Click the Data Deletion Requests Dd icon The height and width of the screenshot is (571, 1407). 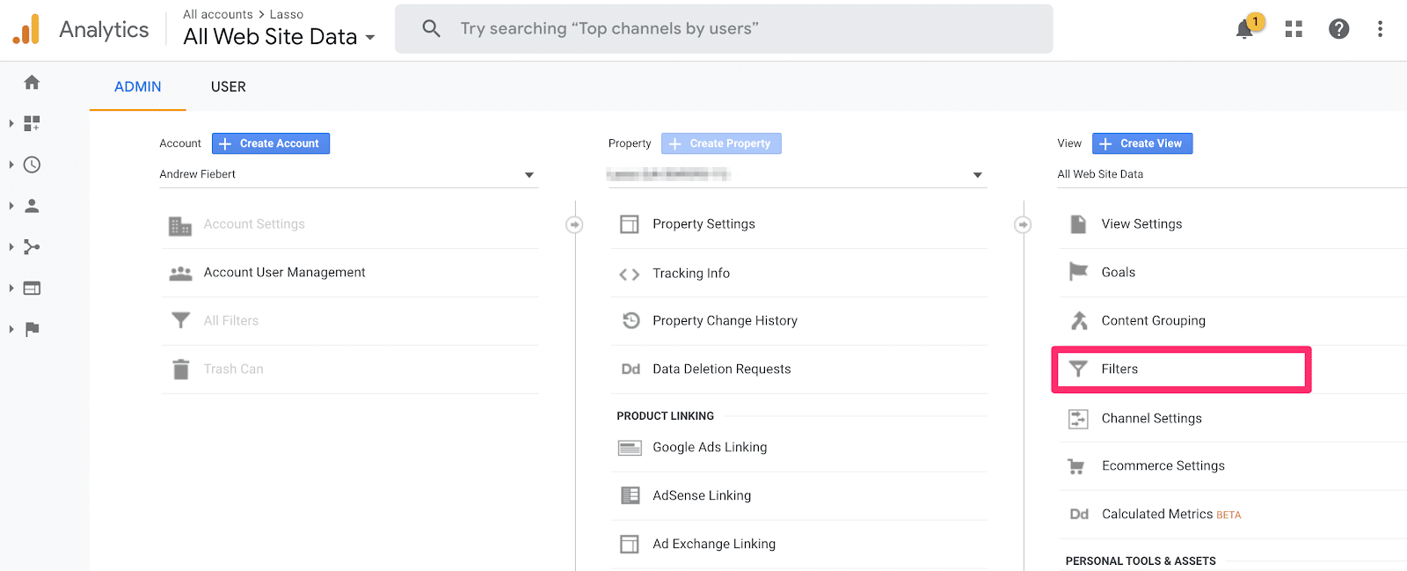pos(631,370)
